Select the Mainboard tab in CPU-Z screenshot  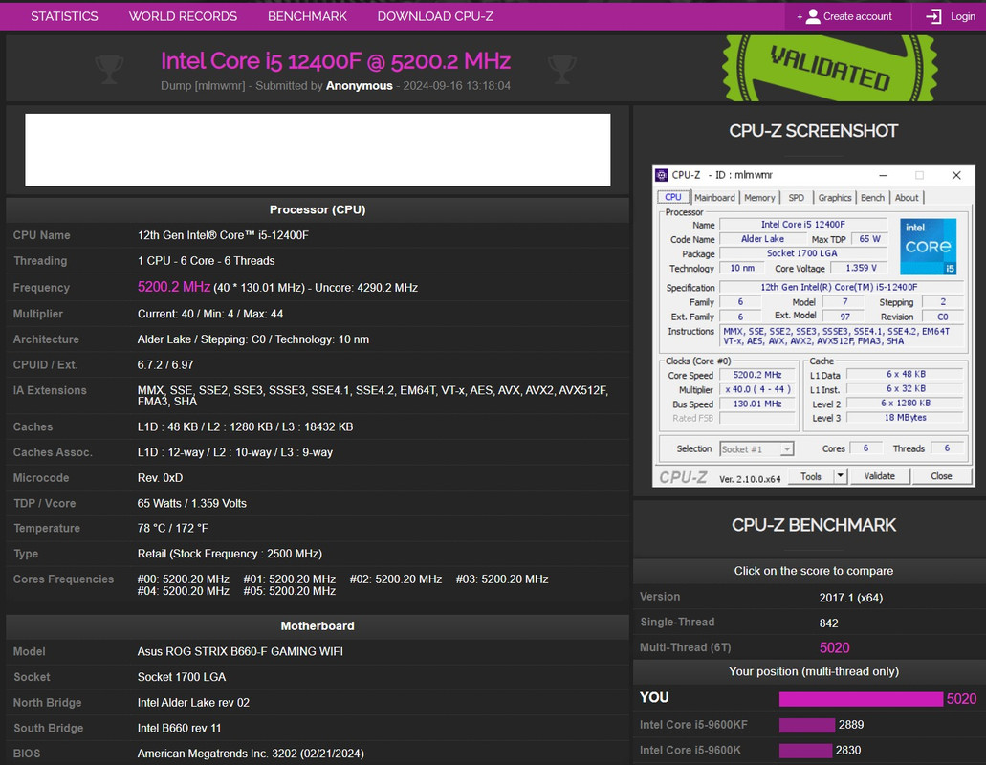click(x=714, y=197)
